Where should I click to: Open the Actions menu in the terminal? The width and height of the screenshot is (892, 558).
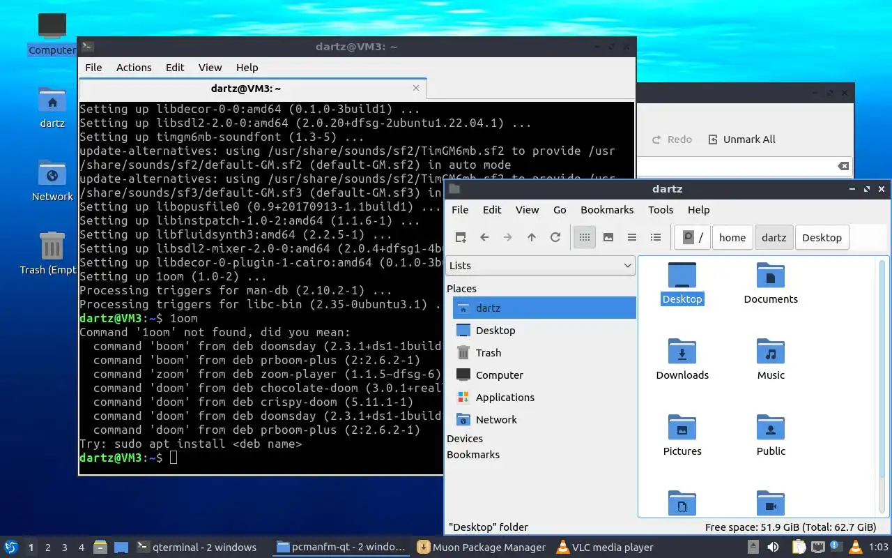coord(134,68)
